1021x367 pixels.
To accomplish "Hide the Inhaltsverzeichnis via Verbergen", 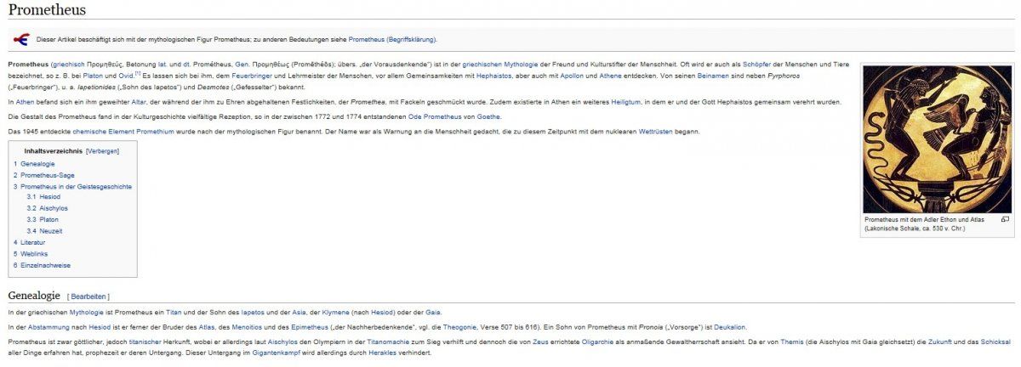I will [x=102, y=150].
